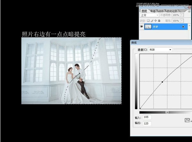Open the 动作 (Actions) tab

click(x=161, y=11)
